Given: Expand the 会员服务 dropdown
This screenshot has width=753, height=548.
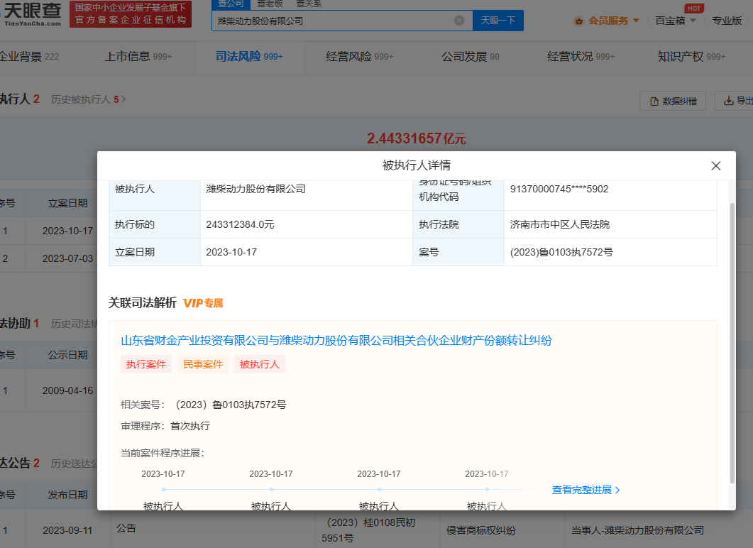Looking at the screenshot, I should 635,21.
